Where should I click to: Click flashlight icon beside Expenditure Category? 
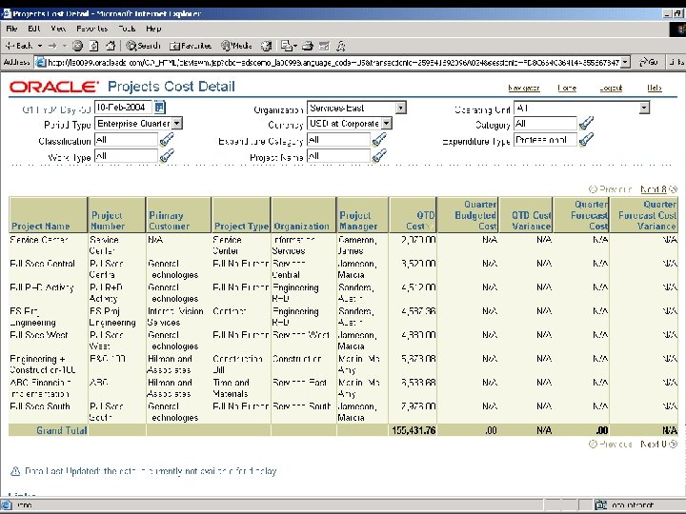pyautogui.click(x=379, y=140)
